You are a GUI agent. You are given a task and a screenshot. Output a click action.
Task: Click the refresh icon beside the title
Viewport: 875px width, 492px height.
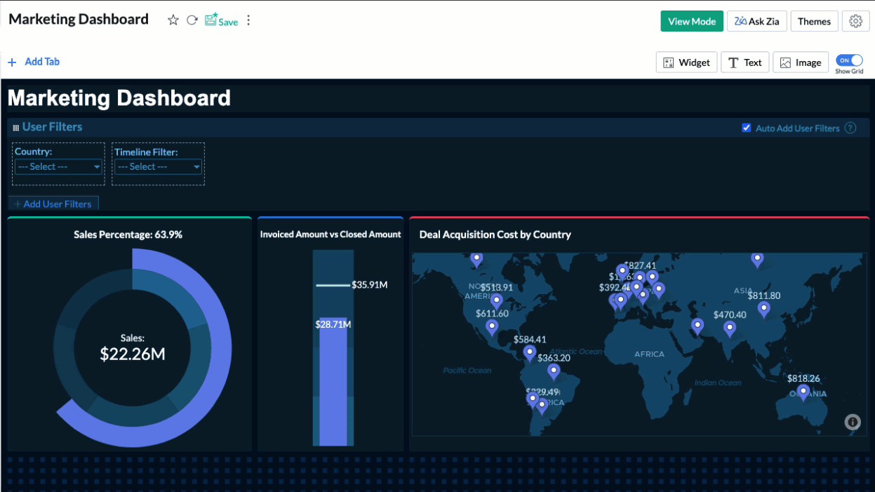point(192,20)
